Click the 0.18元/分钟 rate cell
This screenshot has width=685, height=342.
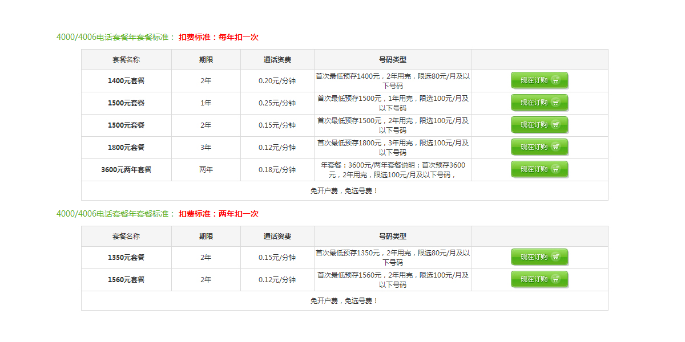[277, 170]
